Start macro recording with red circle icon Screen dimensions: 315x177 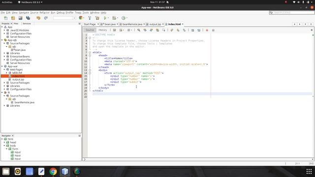pos(207,30)
